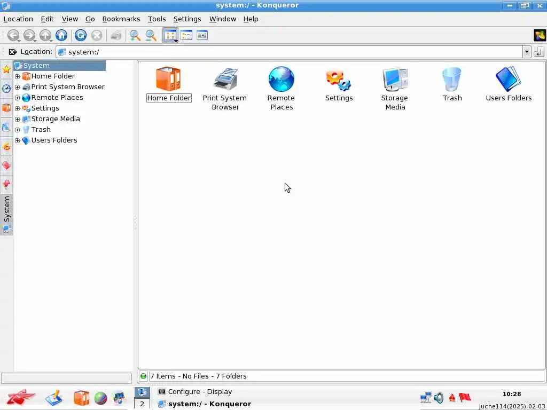Screen dimensions: 547x410
Task: Open the Help menu
Action: point(251,19)
